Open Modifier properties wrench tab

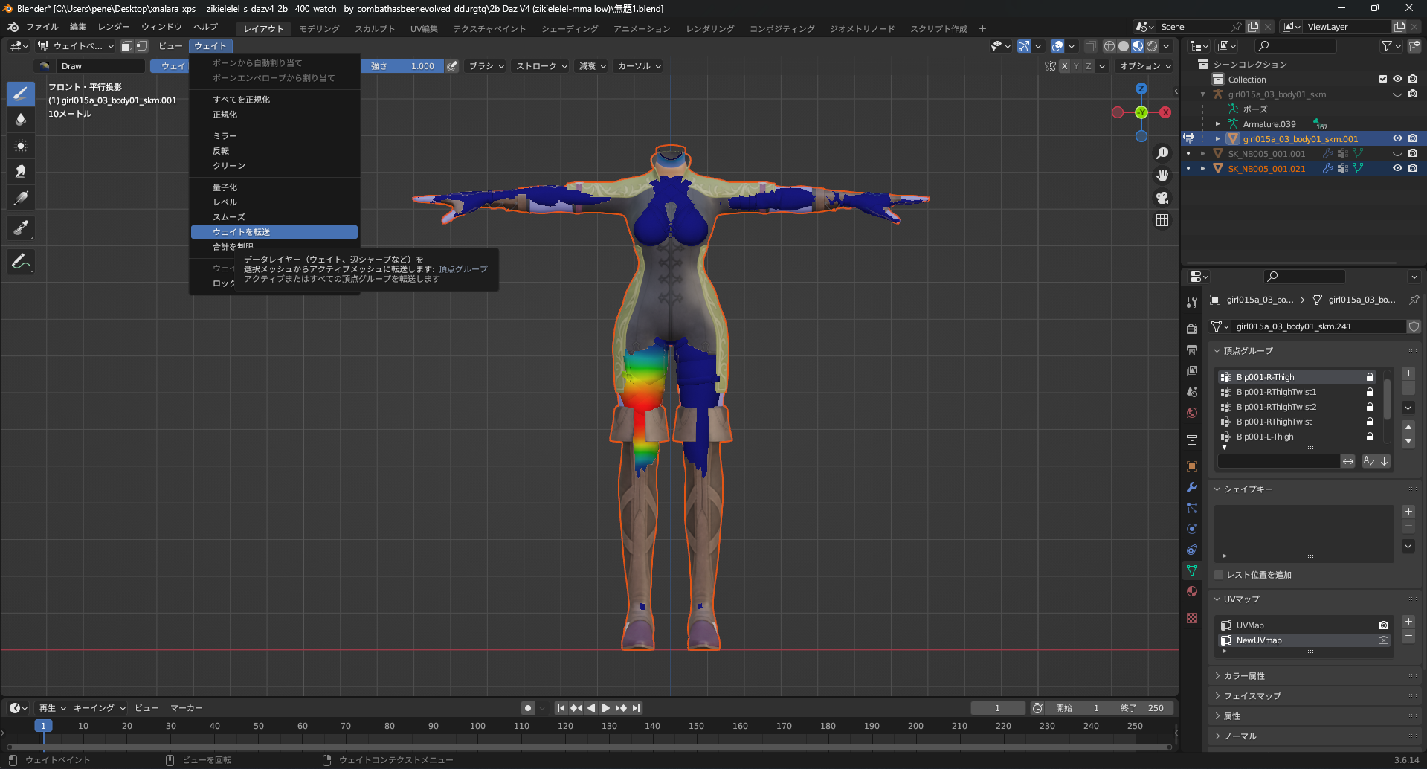coord(1192,487)
